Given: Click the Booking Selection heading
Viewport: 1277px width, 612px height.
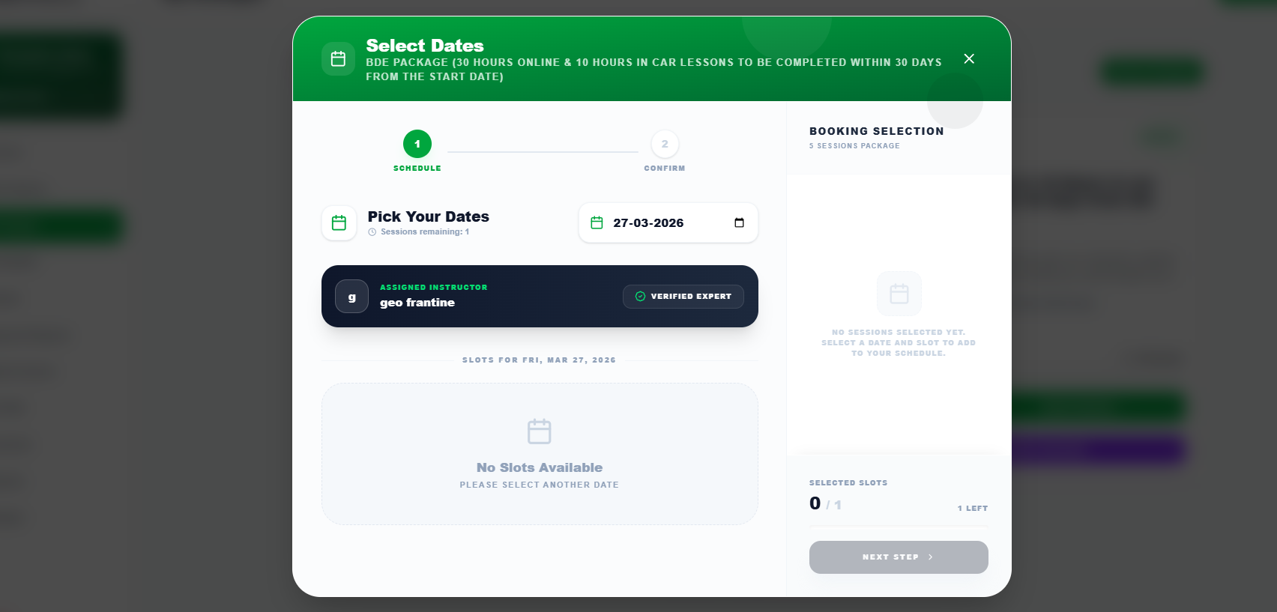Looking at the screenshot, I should coord(876,131).
